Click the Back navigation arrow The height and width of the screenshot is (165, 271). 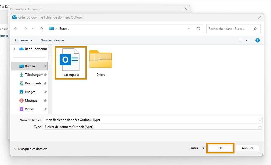tap(16, 29)
